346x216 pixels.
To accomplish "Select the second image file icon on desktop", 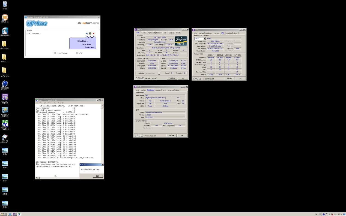I will pyautogui.click(x=5, y=163).
